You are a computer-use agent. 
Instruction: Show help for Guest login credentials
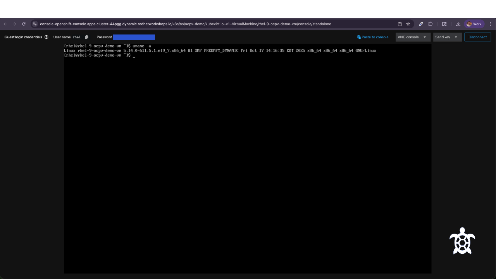(x=46, y=37)
